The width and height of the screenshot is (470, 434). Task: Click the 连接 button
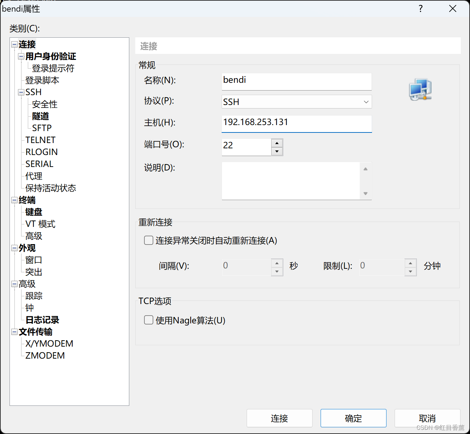(279, 418)
